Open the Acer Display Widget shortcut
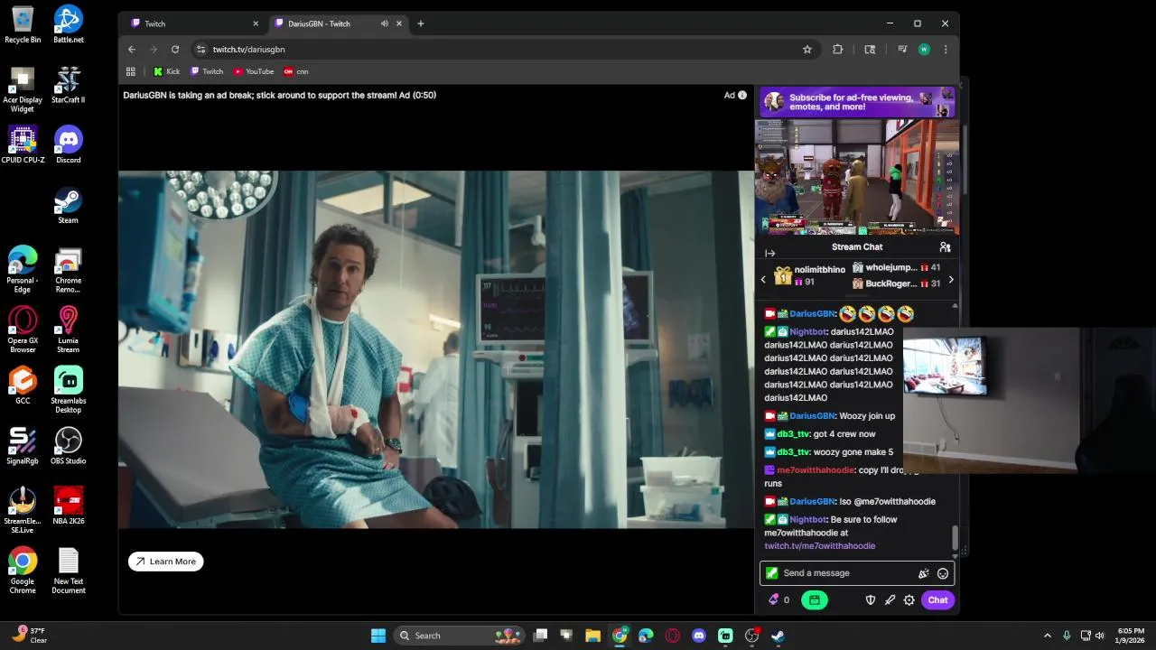The image size is (1156, 650). (23, 89)
